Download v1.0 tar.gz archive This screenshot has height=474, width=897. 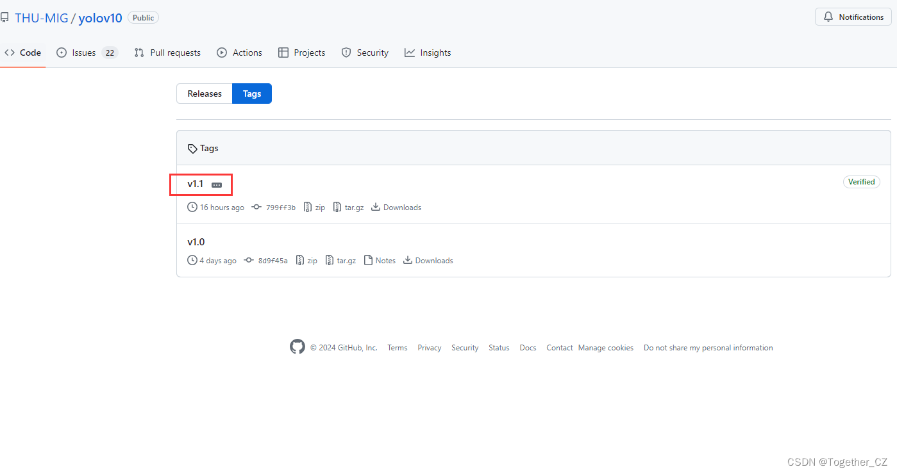coord(340,261)
